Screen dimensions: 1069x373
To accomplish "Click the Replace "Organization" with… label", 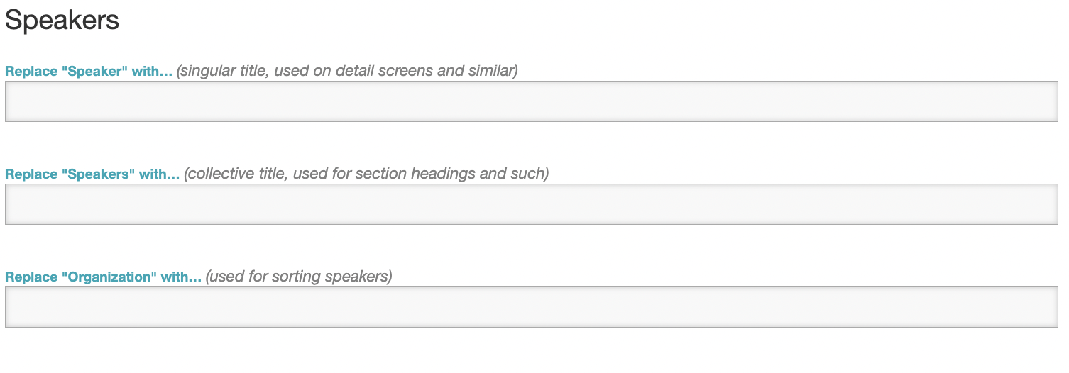I will pos(103,277).
